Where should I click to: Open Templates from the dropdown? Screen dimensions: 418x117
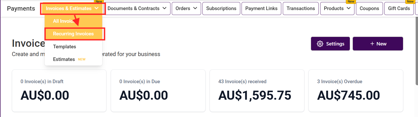click(x=64, y=47)
